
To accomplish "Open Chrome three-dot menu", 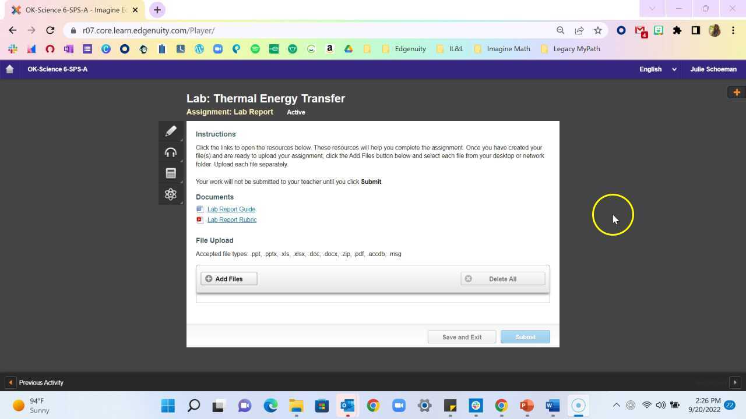I will pyautogui.click(x=733, y=30).
